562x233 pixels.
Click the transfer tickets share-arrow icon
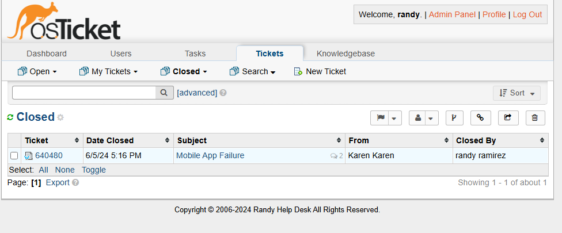508,118
